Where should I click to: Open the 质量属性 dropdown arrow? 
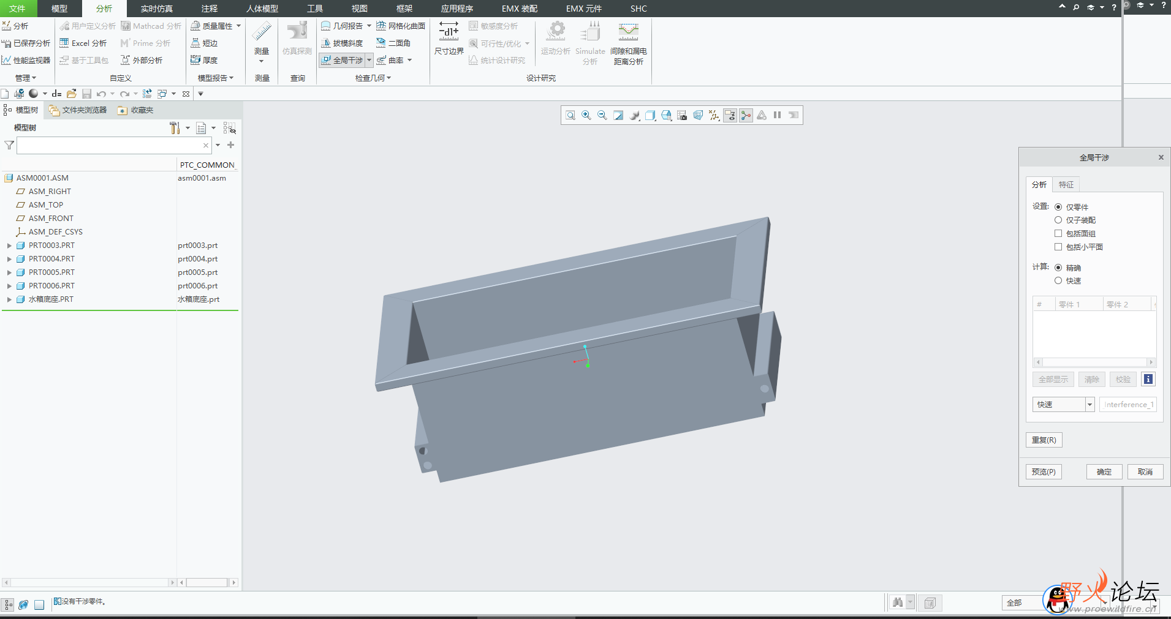coord(238,26)
